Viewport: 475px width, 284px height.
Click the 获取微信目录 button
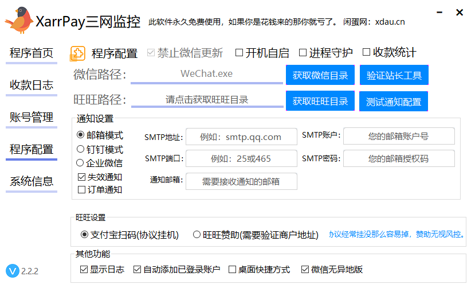point(320,75)
